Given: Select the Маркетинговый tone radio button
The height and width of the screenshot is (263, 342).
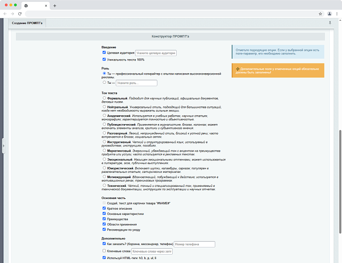Looking at the screenshot, I should (x=104, y=150).
